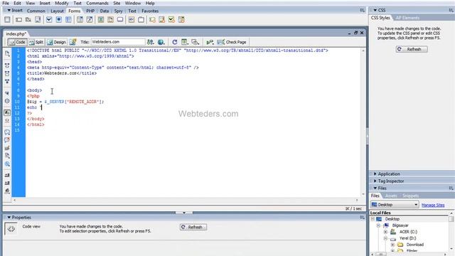Click the Title input field

coord(118,42)
